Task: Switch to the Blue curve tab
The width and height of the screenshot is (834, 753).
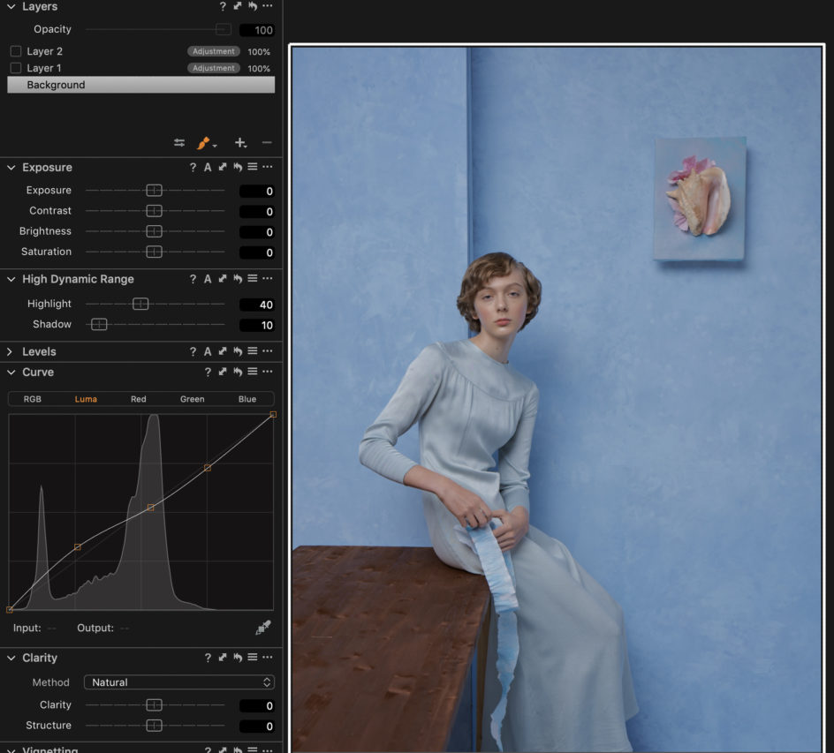Action: [247, 399]
